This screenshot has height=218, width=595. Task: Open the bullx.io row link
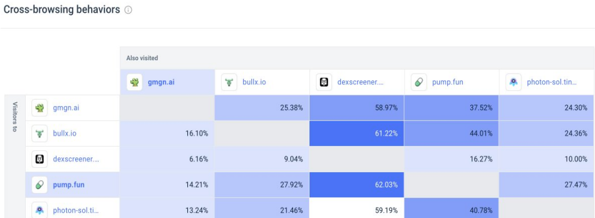65,133
